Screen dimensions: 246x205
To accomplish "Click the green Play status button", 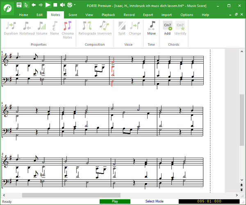I will tap(115, 201).
